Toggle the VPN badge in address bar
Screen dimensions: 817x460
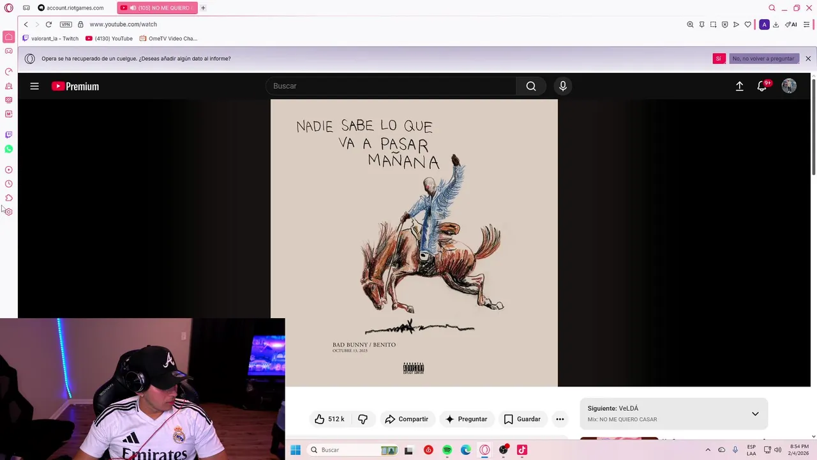coord(66,24)
